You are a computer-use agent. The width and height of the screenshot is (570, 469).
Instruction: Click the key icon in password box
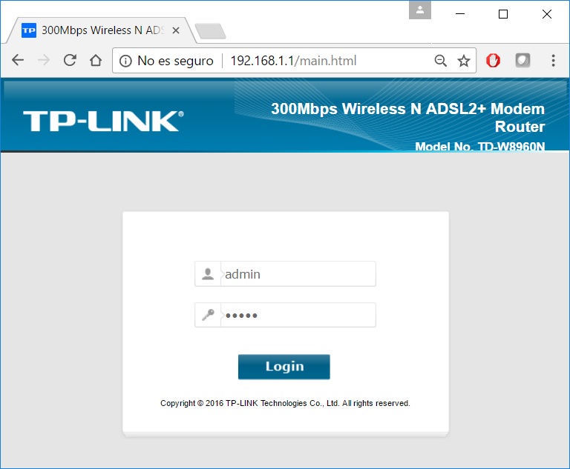click(208, 315)
